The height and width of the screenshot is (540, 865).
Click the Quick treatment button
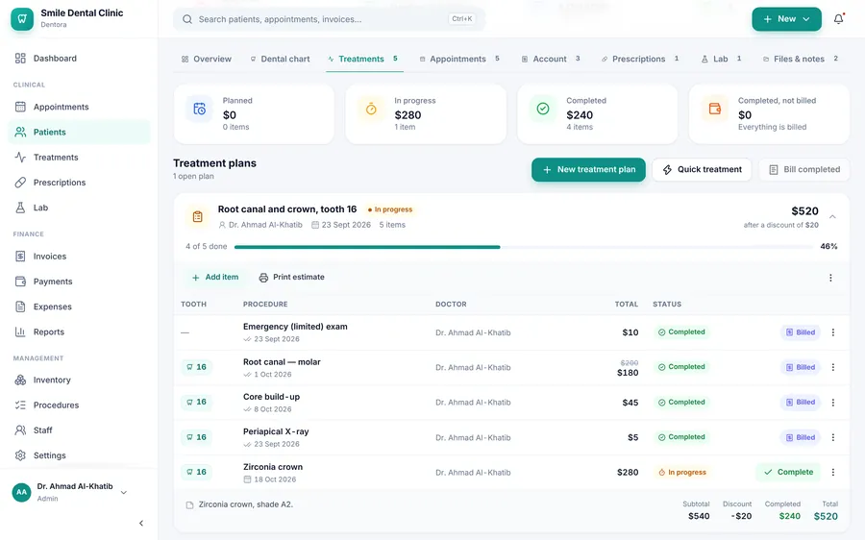click(702, 170)
